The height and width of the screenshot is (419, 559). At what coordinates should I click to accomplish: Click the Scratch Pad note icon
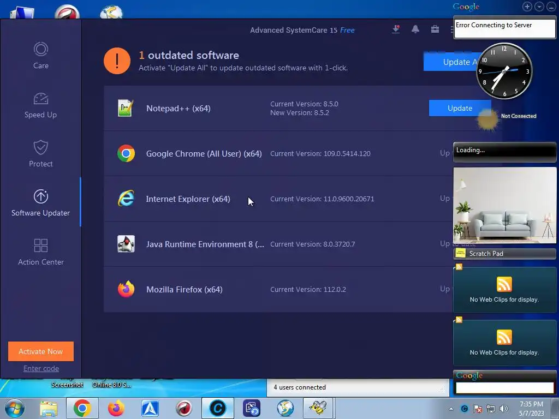460,253
